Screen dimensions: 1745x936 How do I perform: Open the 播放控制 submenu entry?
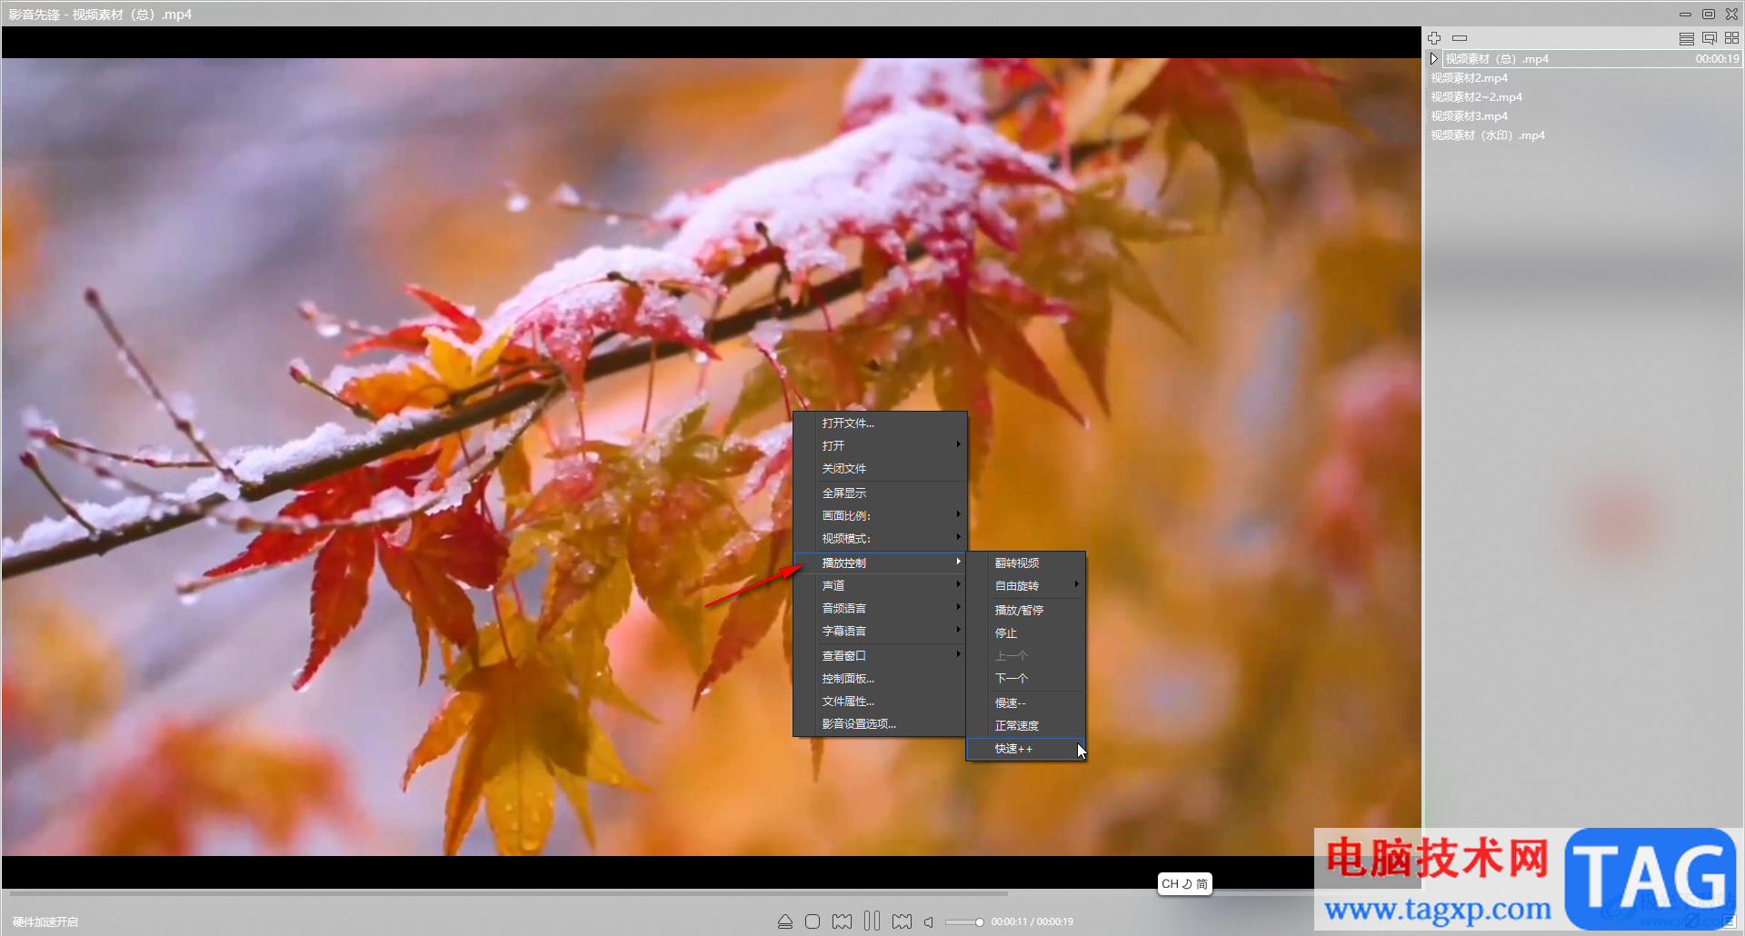880,563
